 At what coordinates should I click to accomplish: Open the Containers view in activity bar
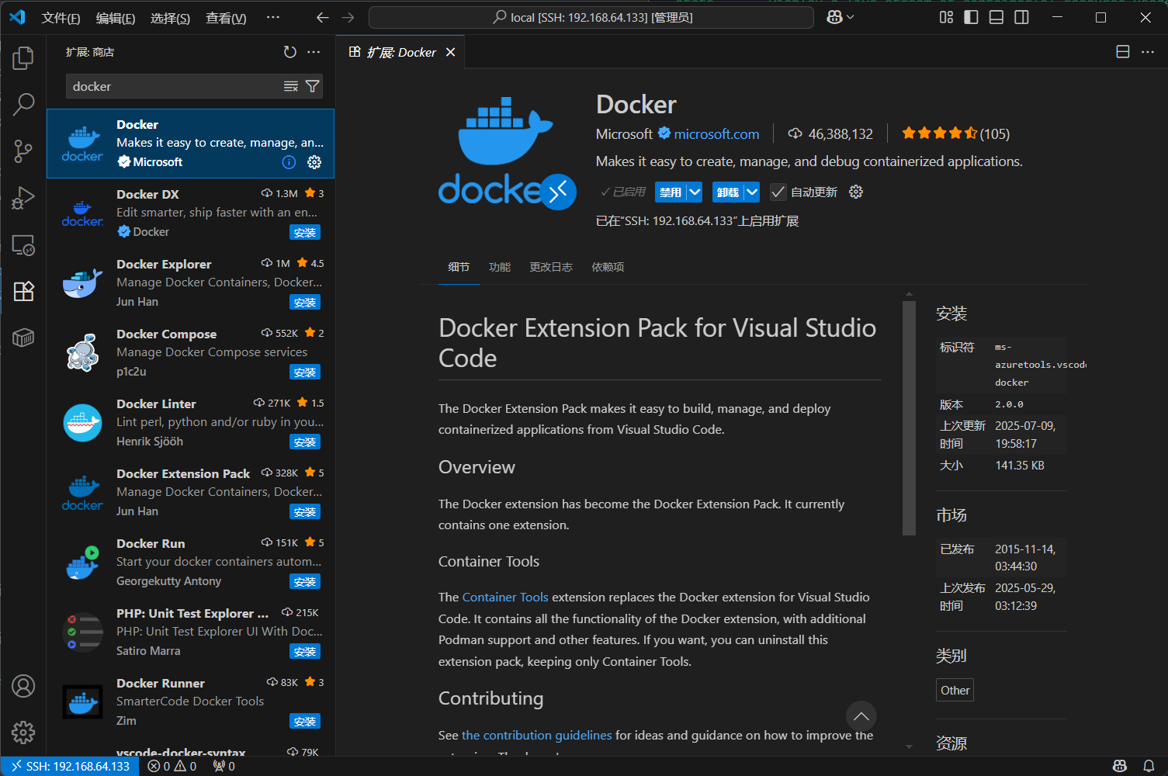pos(23,338)
